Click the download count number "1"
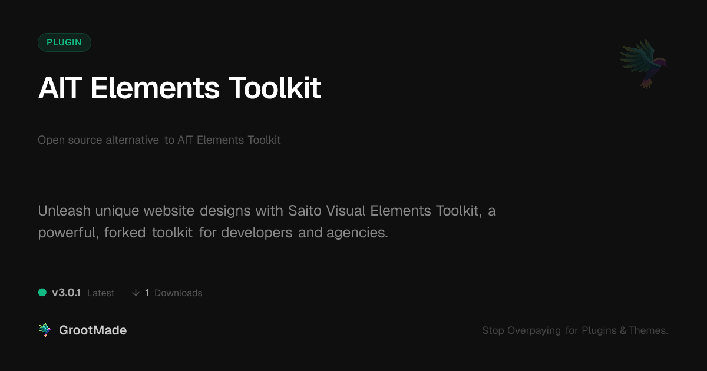707x371 pixels. (147, 293)
